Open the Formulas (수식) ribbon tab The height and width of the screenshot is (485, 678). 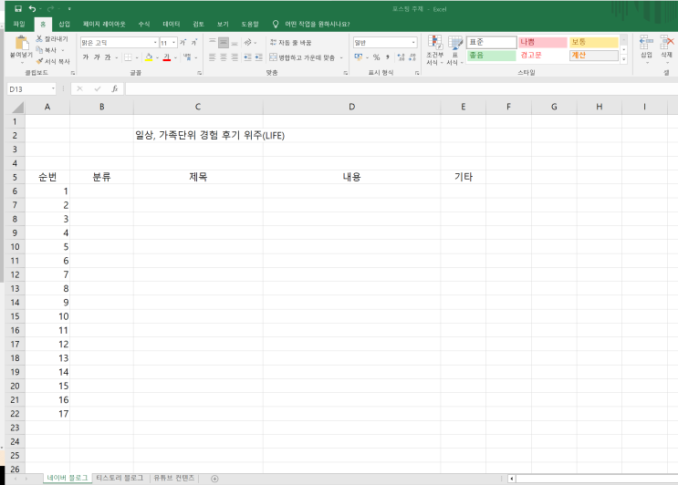tap(144, 24)
